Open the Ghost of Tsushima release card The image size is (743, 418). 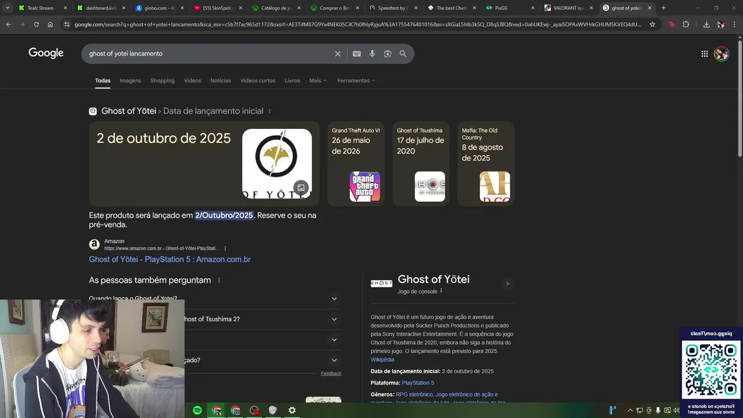pyautogui.click(x=421, y=164)
